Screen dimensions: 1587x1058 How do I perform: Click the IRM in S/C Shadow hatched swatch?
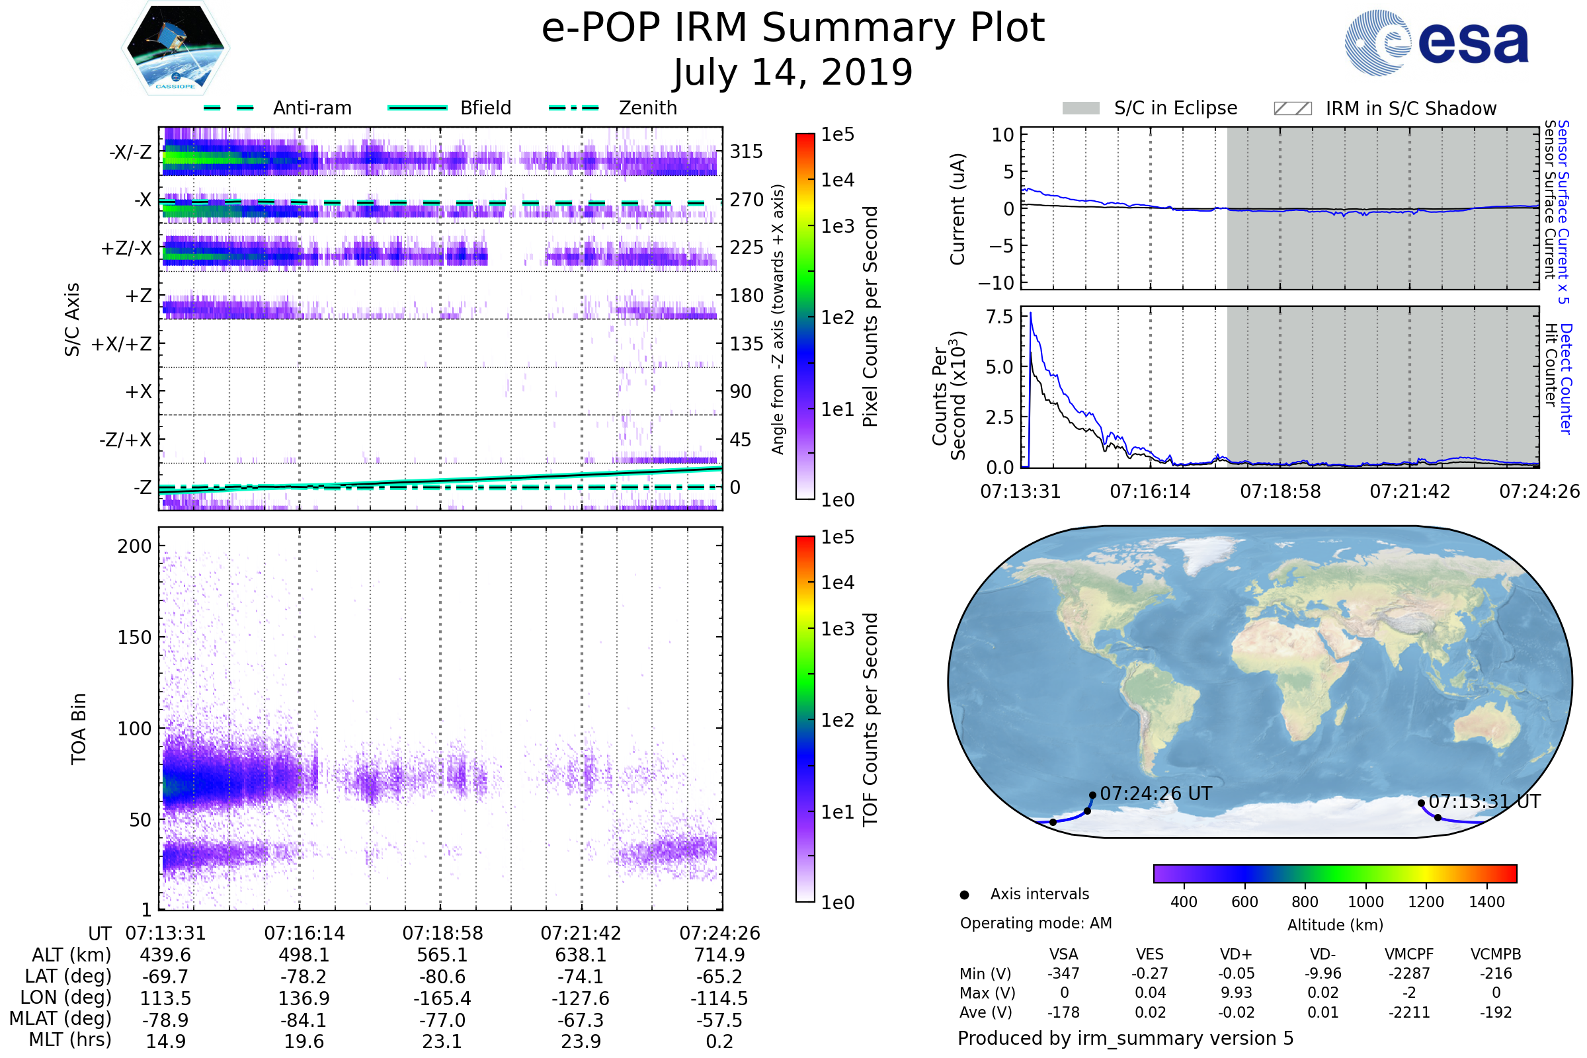coord(1292,108)
